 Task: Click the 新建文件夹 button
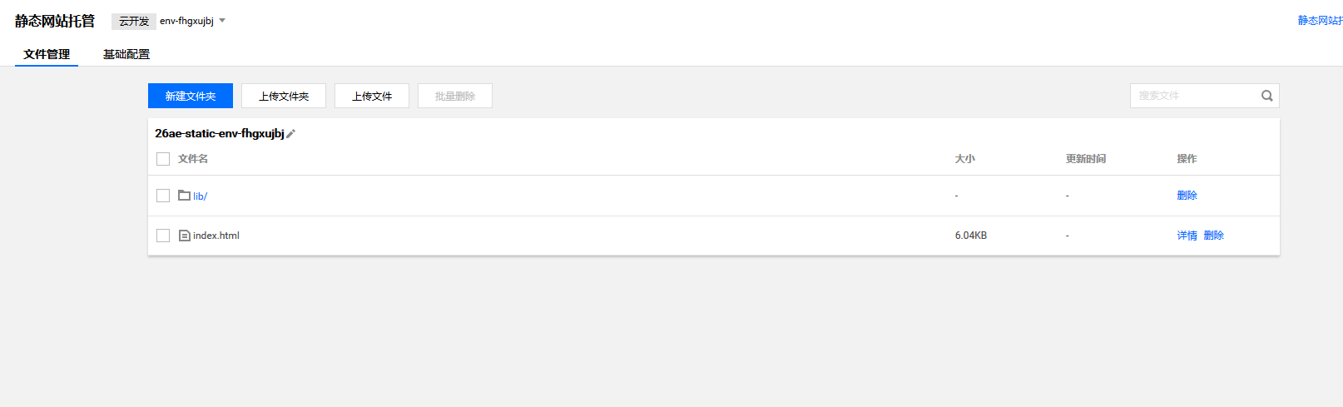(191, 96)
